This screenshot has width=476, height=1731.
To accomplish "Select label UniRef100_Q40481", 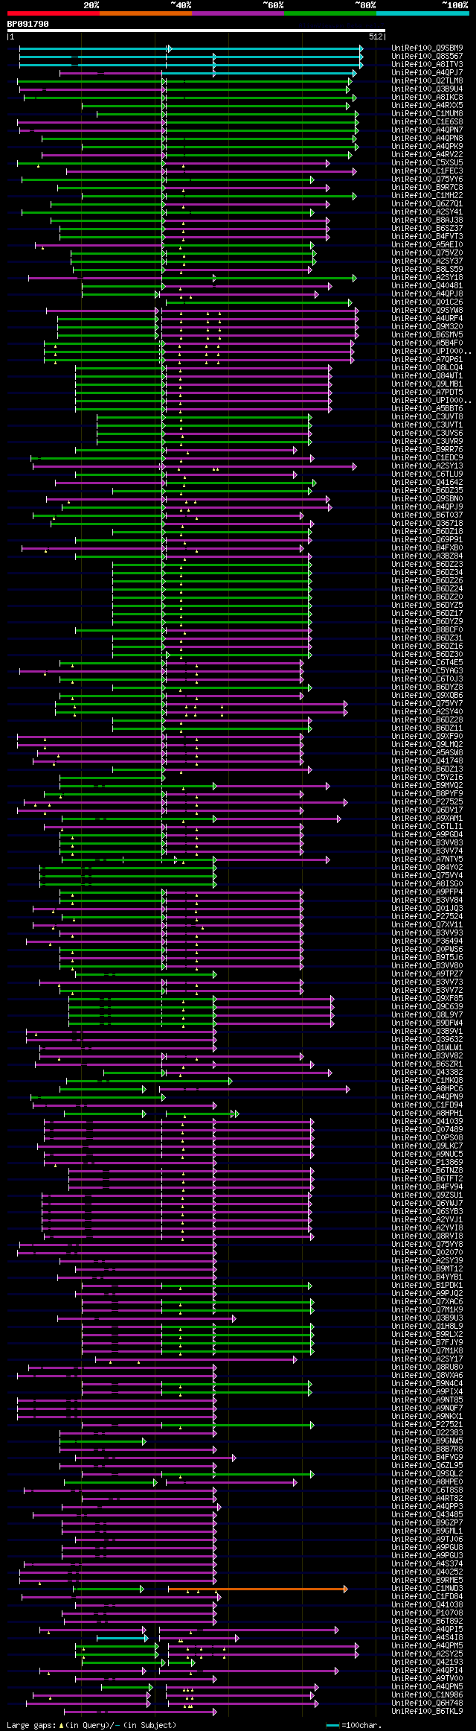I will 427,286.
